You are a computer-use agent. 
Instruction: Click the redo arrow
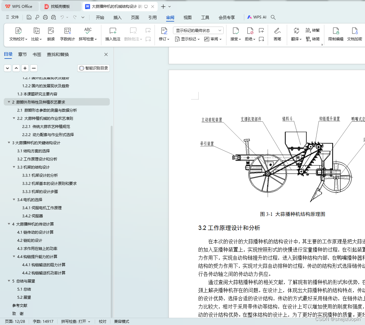tap(75, 17)
